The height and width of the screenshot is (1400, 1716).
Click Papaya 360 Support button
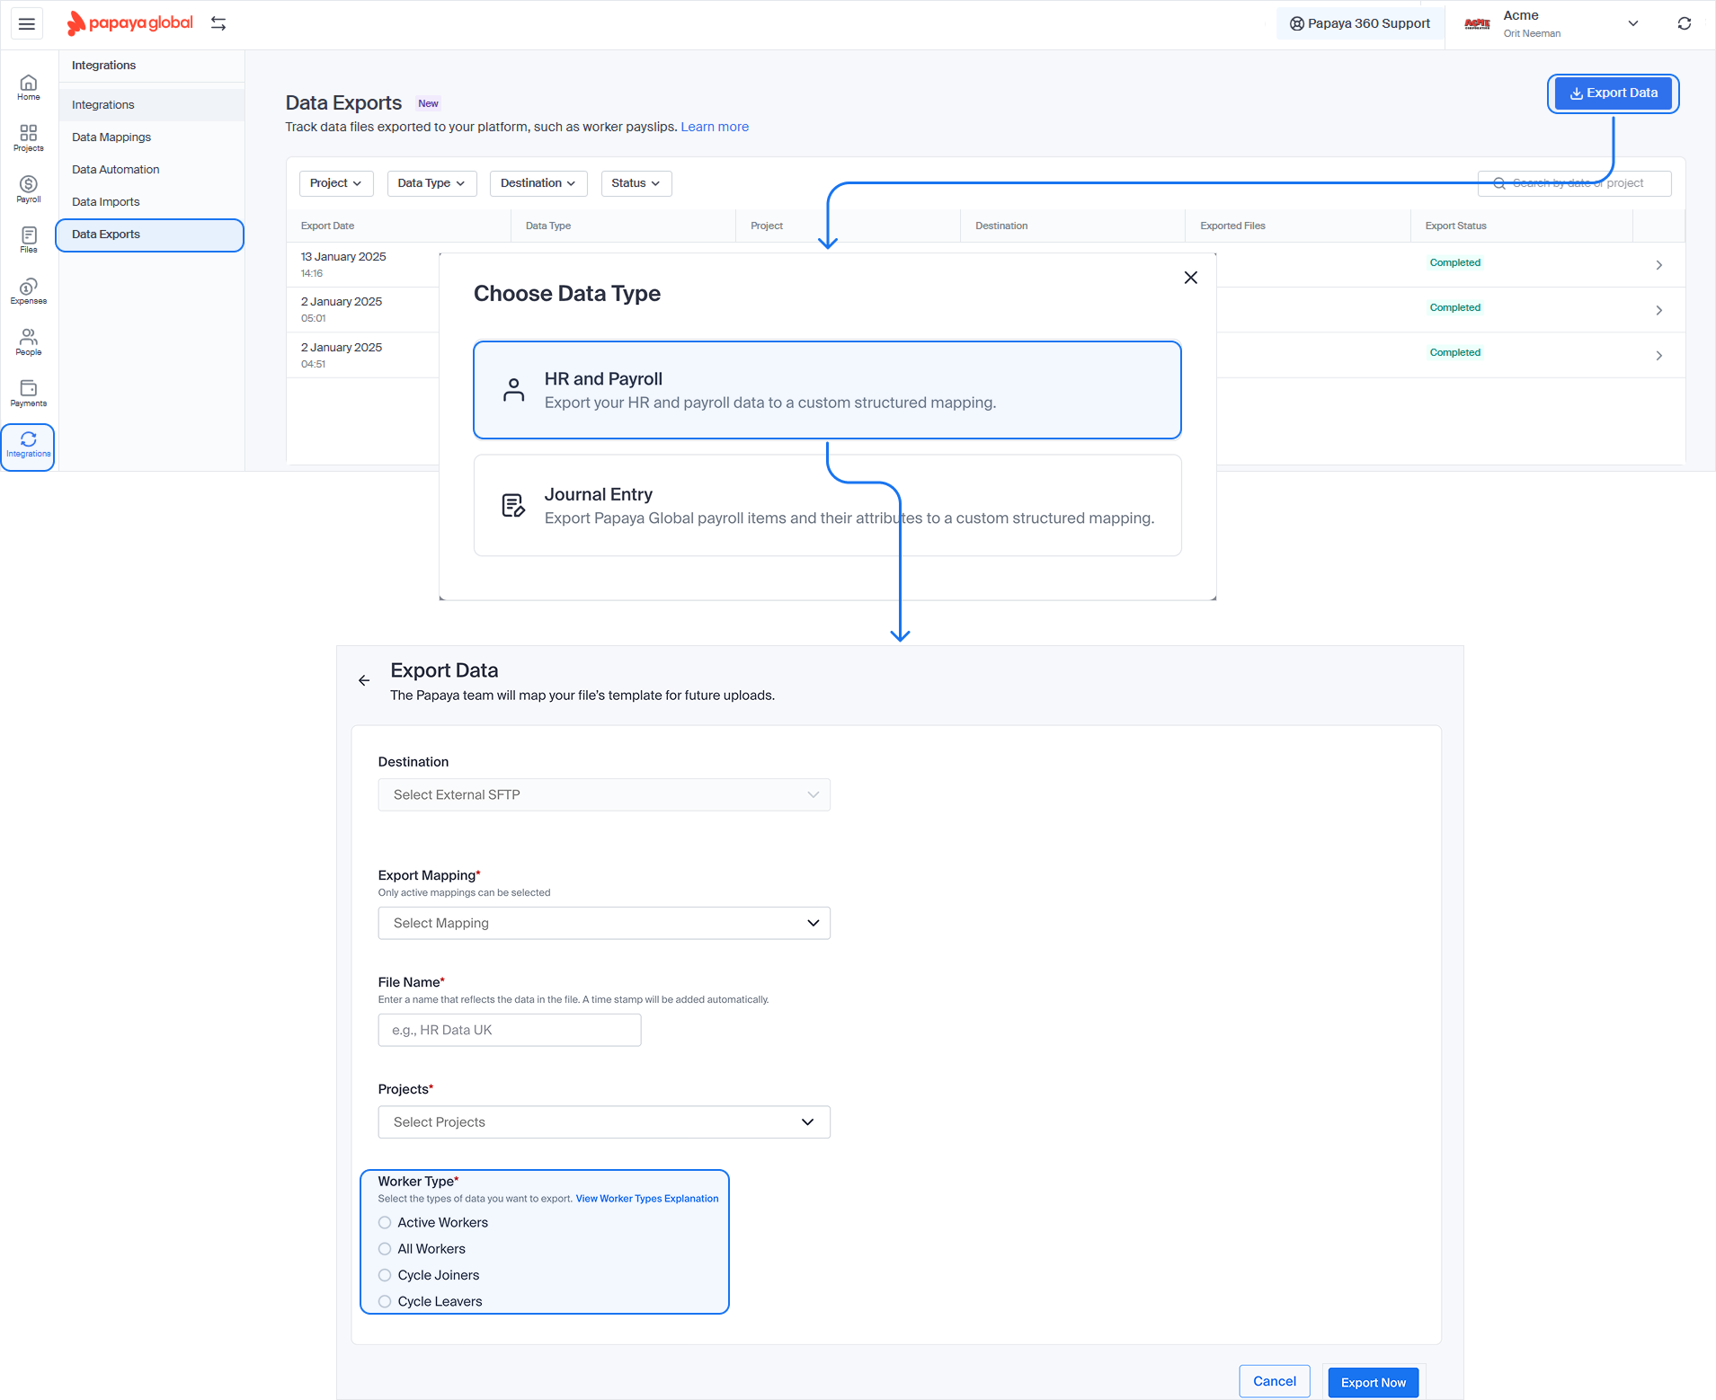tap(1359, 24)
